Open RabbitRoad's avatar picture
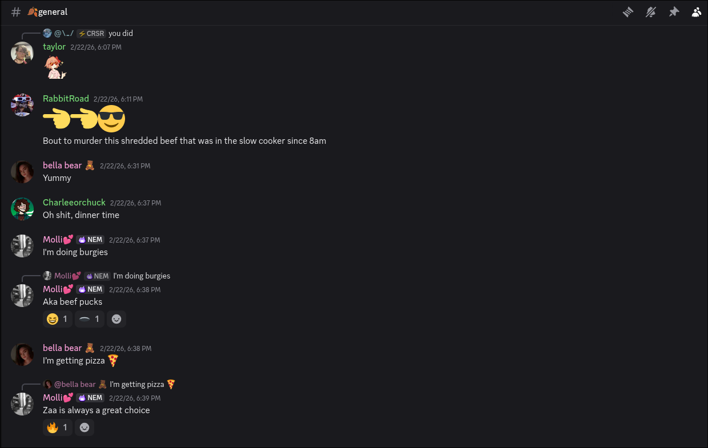708x448 pixels. point(22,105)
